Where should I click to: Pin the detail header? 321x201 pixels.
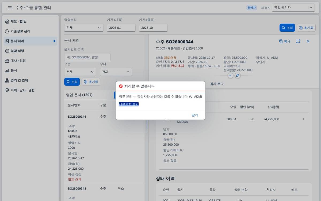pos(238,76)
